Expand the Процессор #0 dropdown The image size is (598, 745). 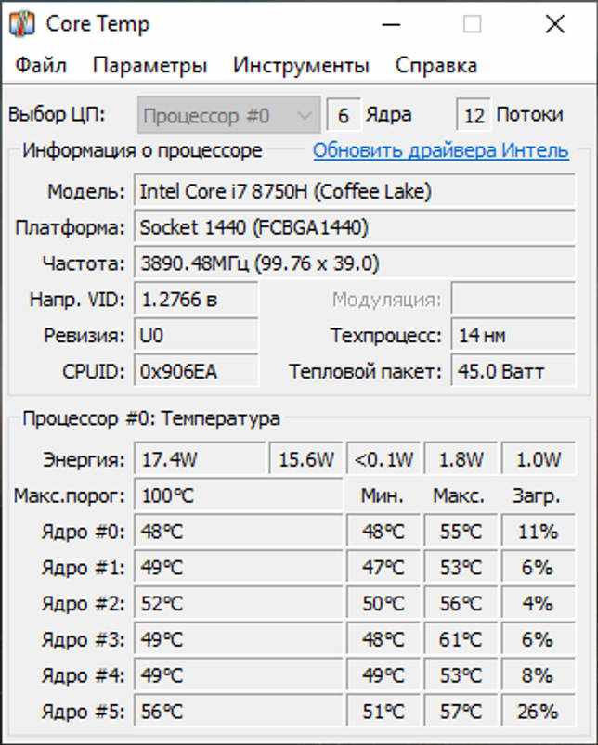click(229, 115)
